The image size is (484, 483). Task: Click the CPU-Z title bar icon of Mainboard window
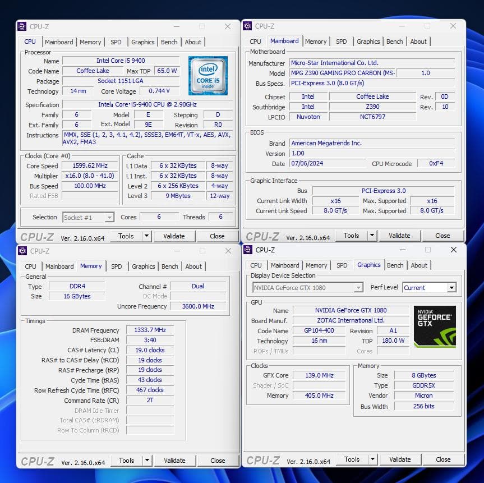(247, 26)
